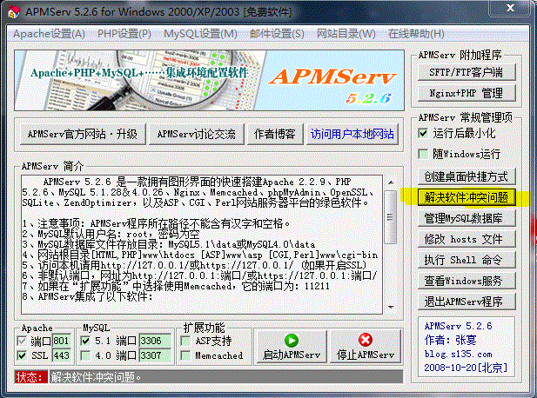Click 解决软件冲突问题 button

point(467,197)
